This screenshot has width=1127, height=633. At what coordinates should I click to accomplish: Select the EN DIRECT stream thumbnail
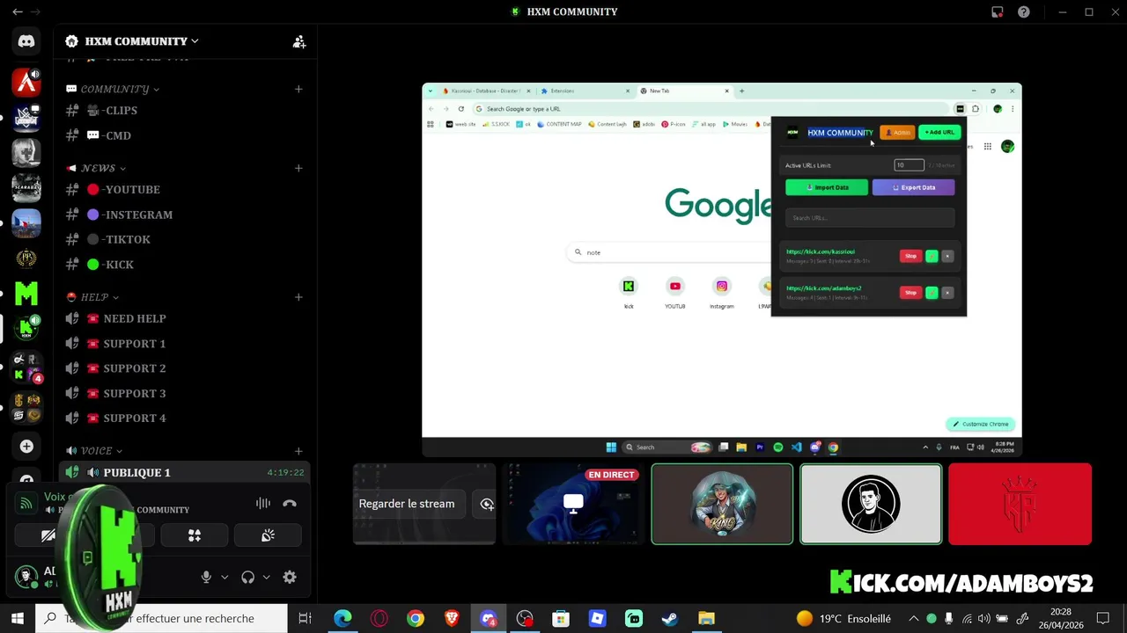tap(572, 505)
